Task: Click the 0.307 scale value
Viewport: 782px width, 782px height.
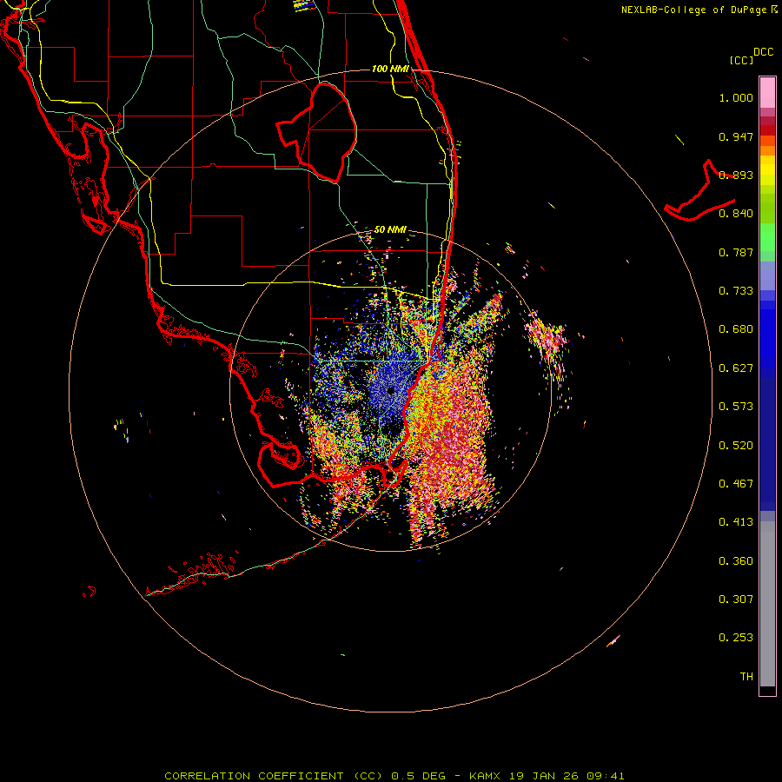Action: (x=736, y=600)
